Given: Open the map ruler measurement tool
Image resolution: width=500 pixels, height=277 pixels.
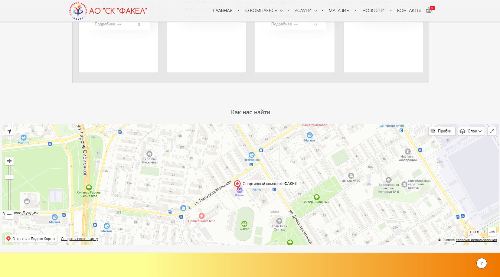Looking at the screenshot, I should pos(492,232).
